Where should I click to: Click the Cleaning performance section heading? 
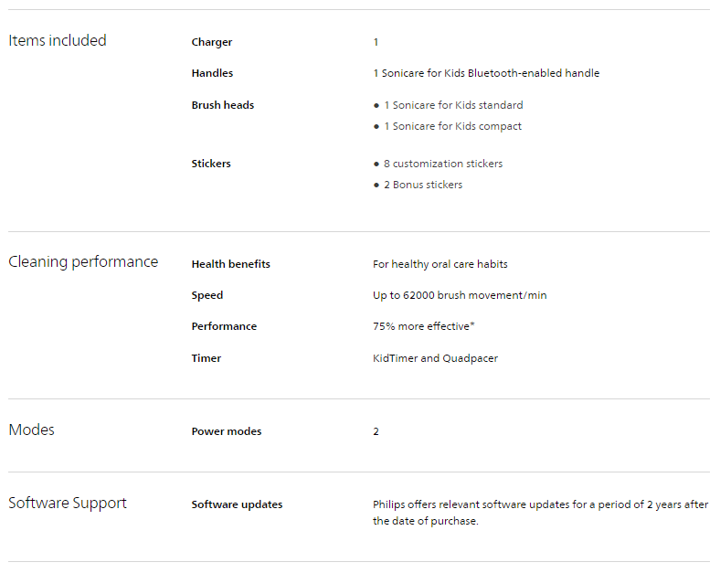pos(83,262)
